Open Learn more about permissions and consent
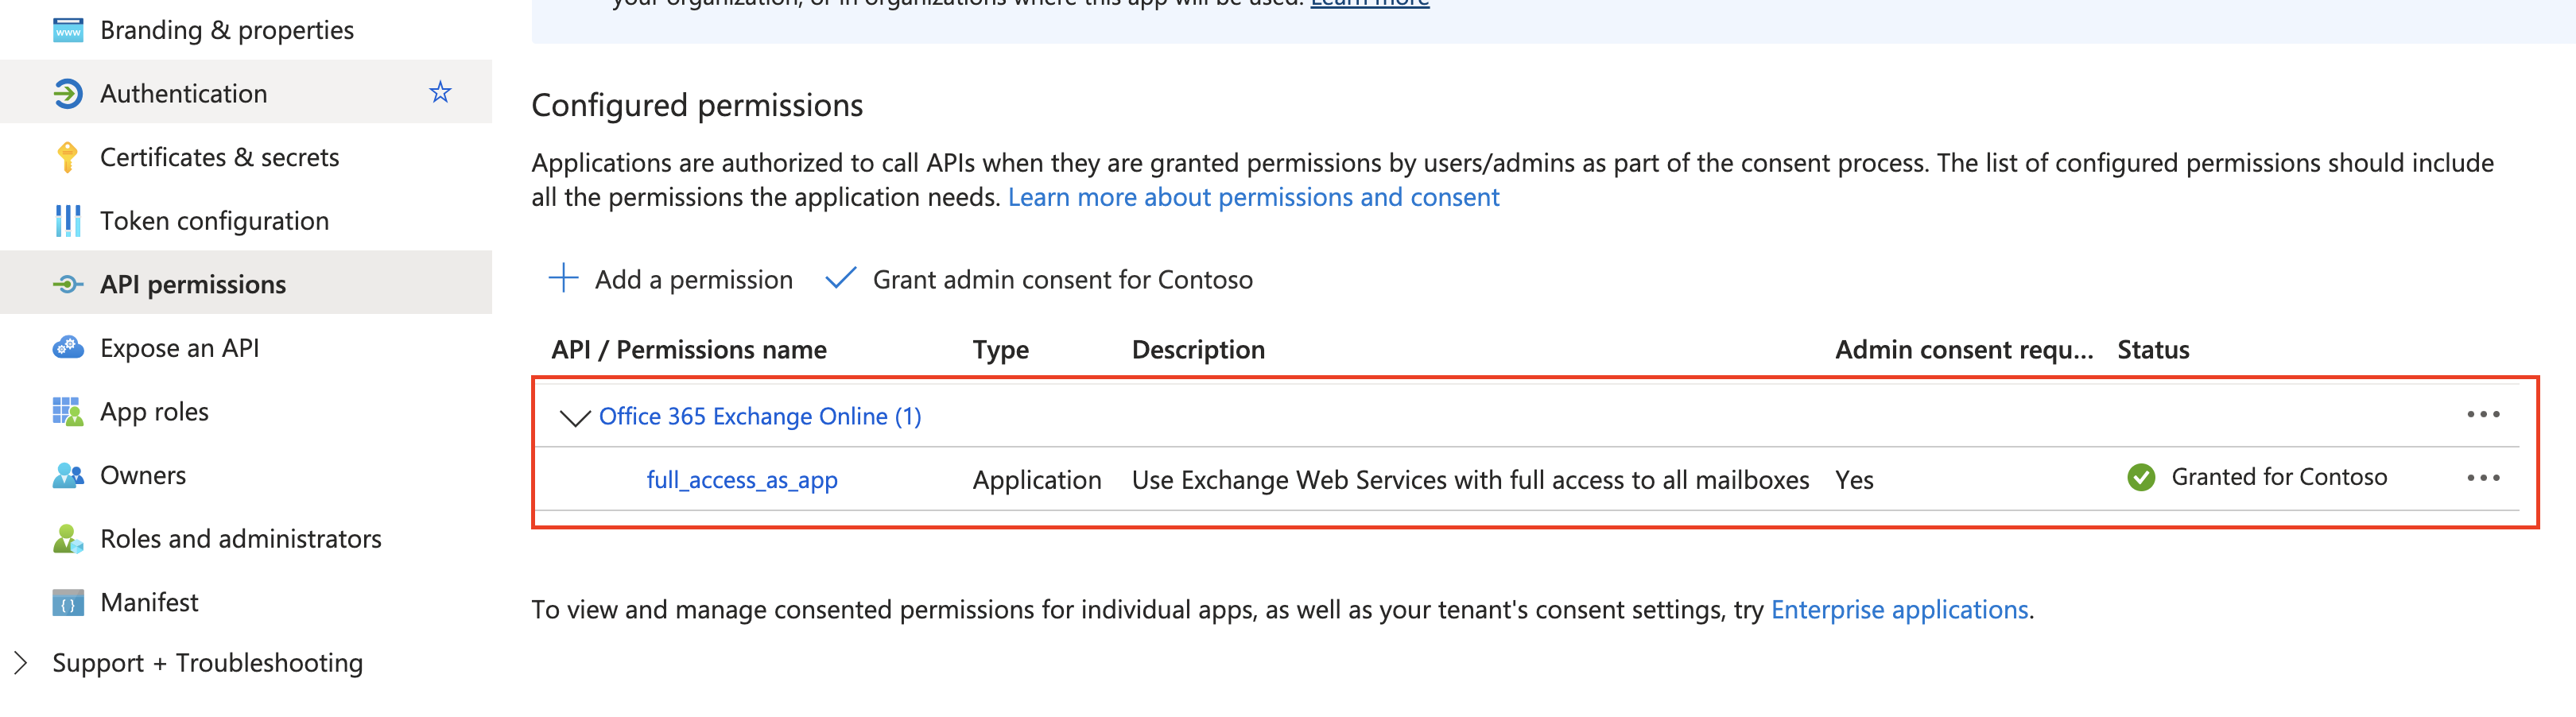Image resolution: width=2576 pixels, height=717 pixels. [x=1253, y=197]
